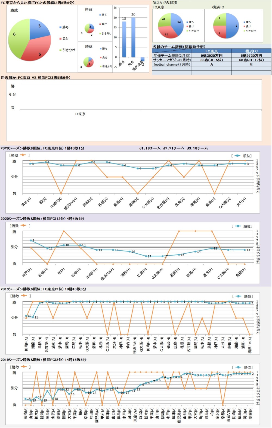
Task: Click 勝敗 legend in 2020 FC東京 chart
Action: point(19,155)
